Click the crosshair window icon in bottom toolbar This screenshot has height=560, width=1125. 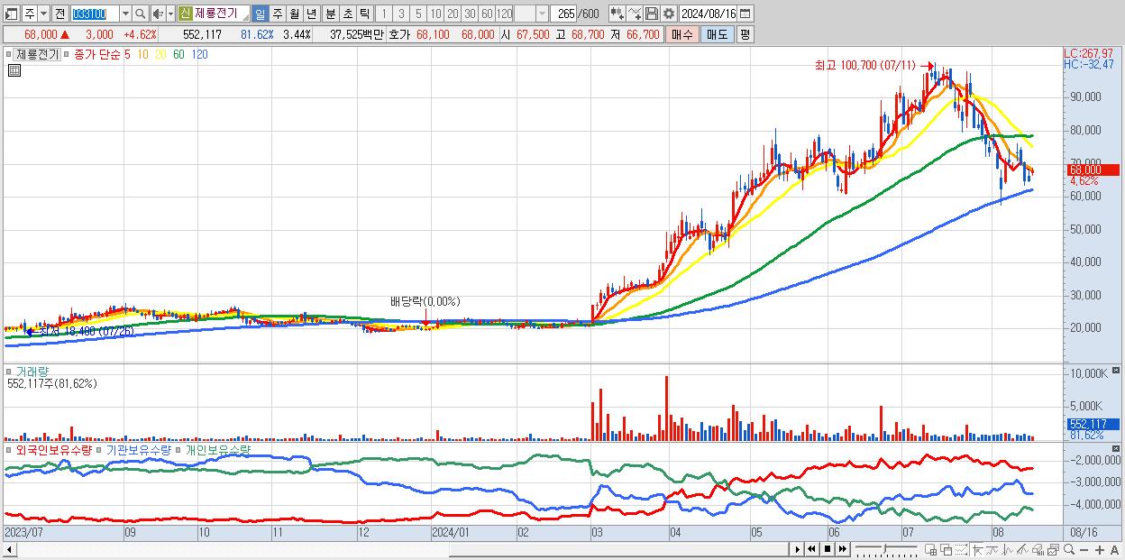pos(931,549)
